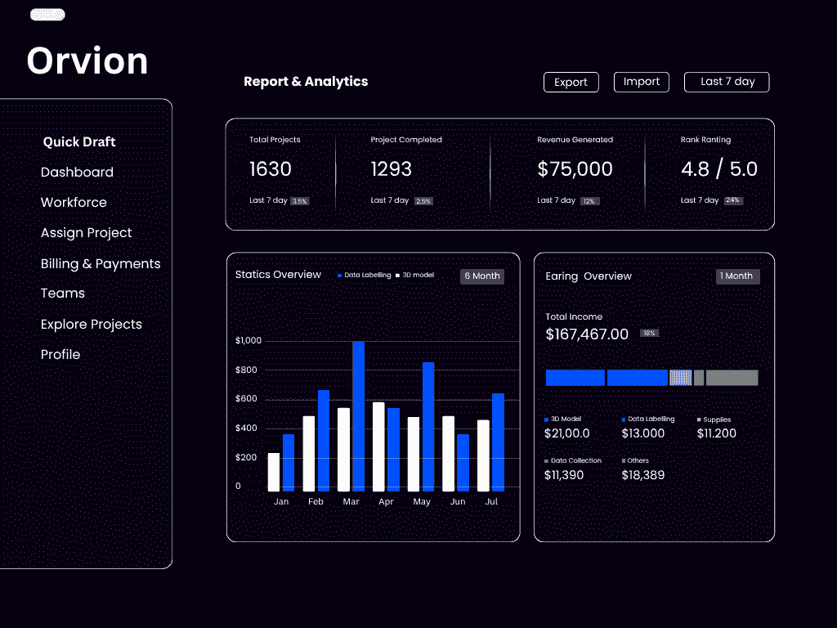
Task: Click the large gray segment of income bar
Action: (732, 378)
